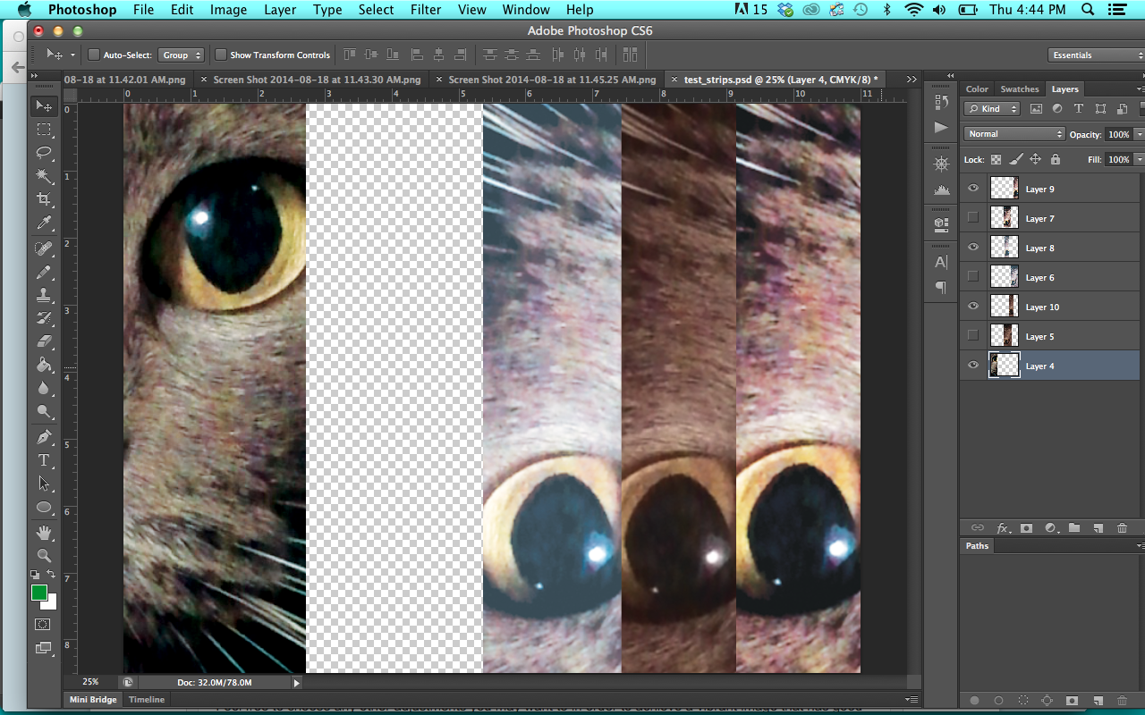Image resolution: width=1145 pixels, height=715 pixels.
Task: Hide Layer 9 with its eye toggle
Action: click(972, 188)
